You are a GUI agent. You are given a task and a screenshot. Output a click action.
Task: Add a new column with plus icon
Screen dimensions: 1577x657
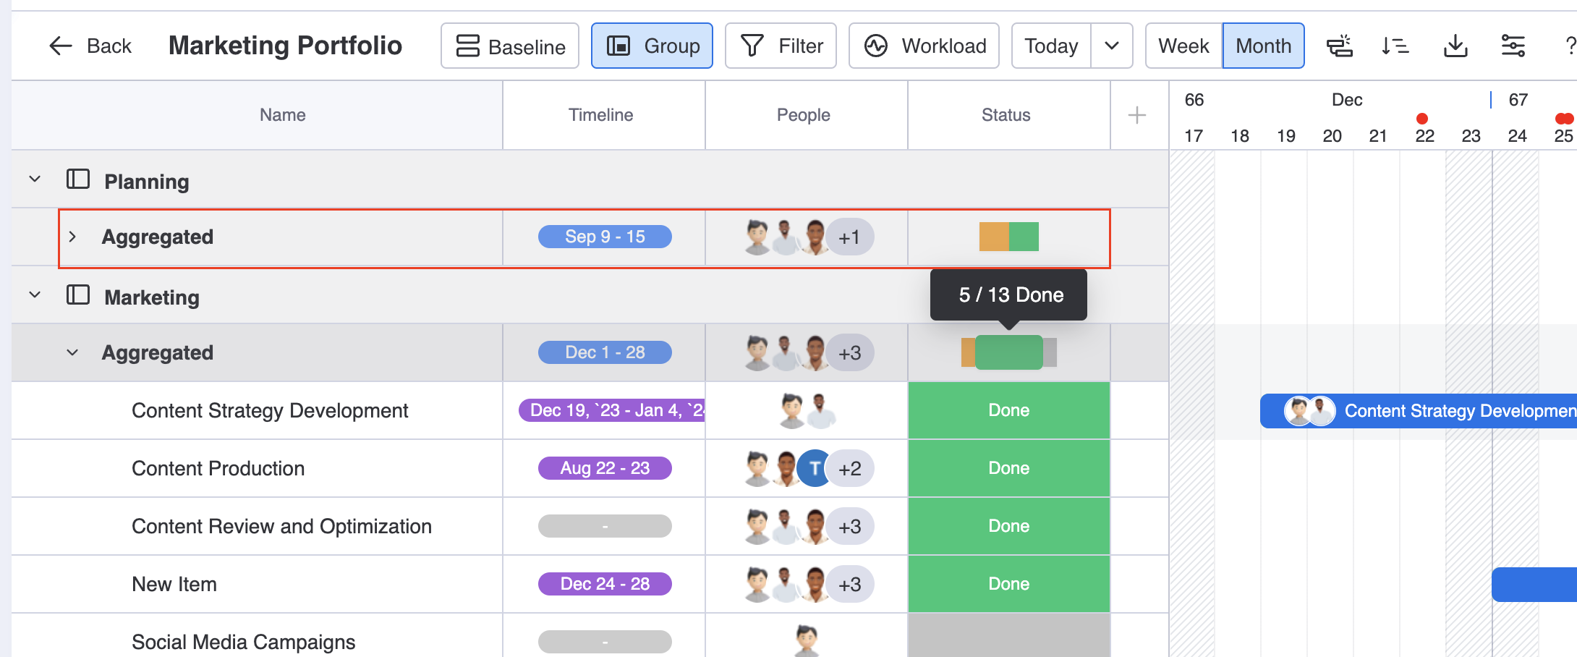[1136, 115]
